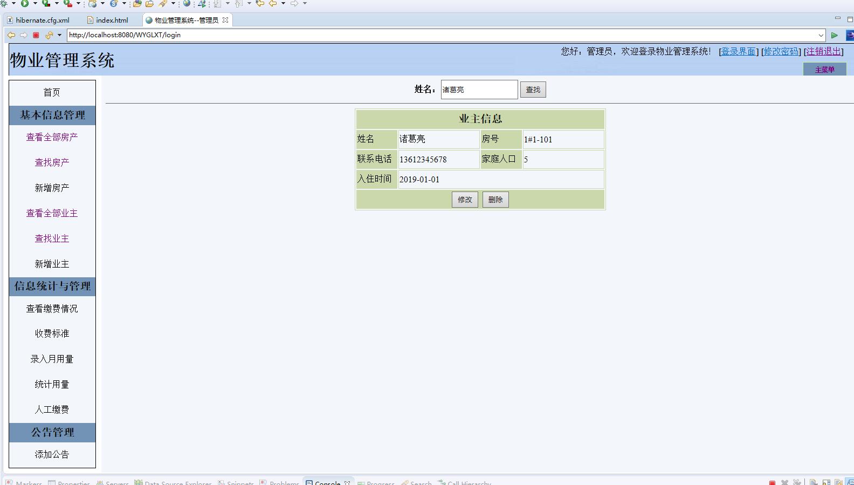Click the 姓名 search input field
This screenshot has width=854, height=485.
click(x=479, y=90)
